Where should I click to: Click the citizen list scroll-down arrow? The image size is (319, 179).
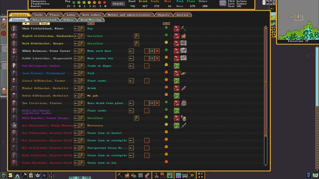coord(266,165)
